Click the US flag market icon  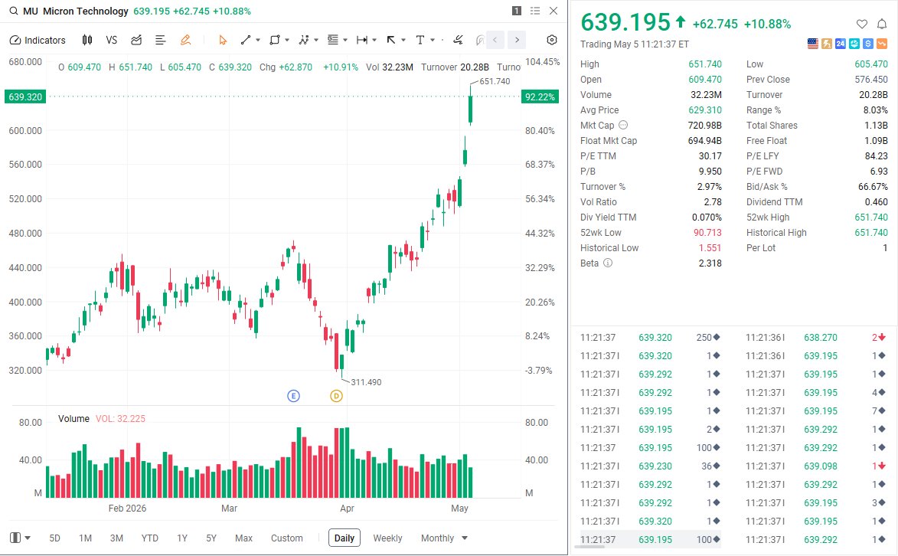[x=813, y=44]
